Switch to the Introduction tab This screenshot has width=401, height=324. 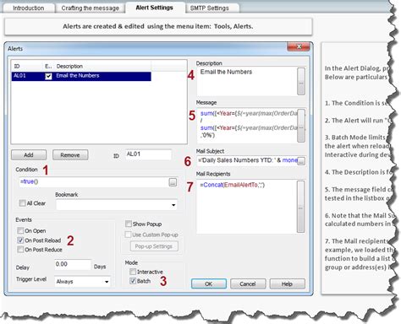(x=28, y=8)
